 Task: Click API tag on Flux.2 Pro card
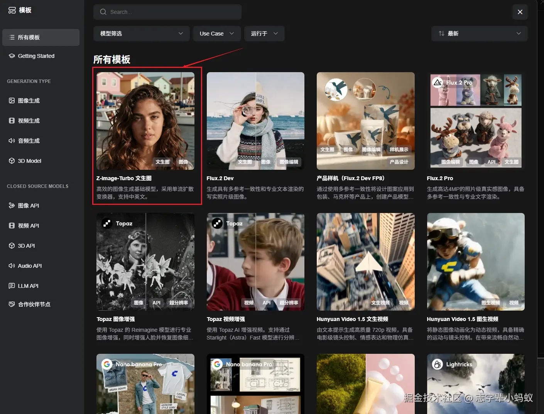click(492, 162)
